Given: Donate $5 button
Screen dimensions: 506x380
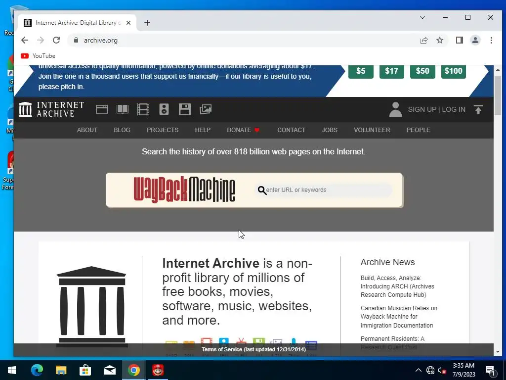Looking at the screenshot, I should (x=361, y=71).
